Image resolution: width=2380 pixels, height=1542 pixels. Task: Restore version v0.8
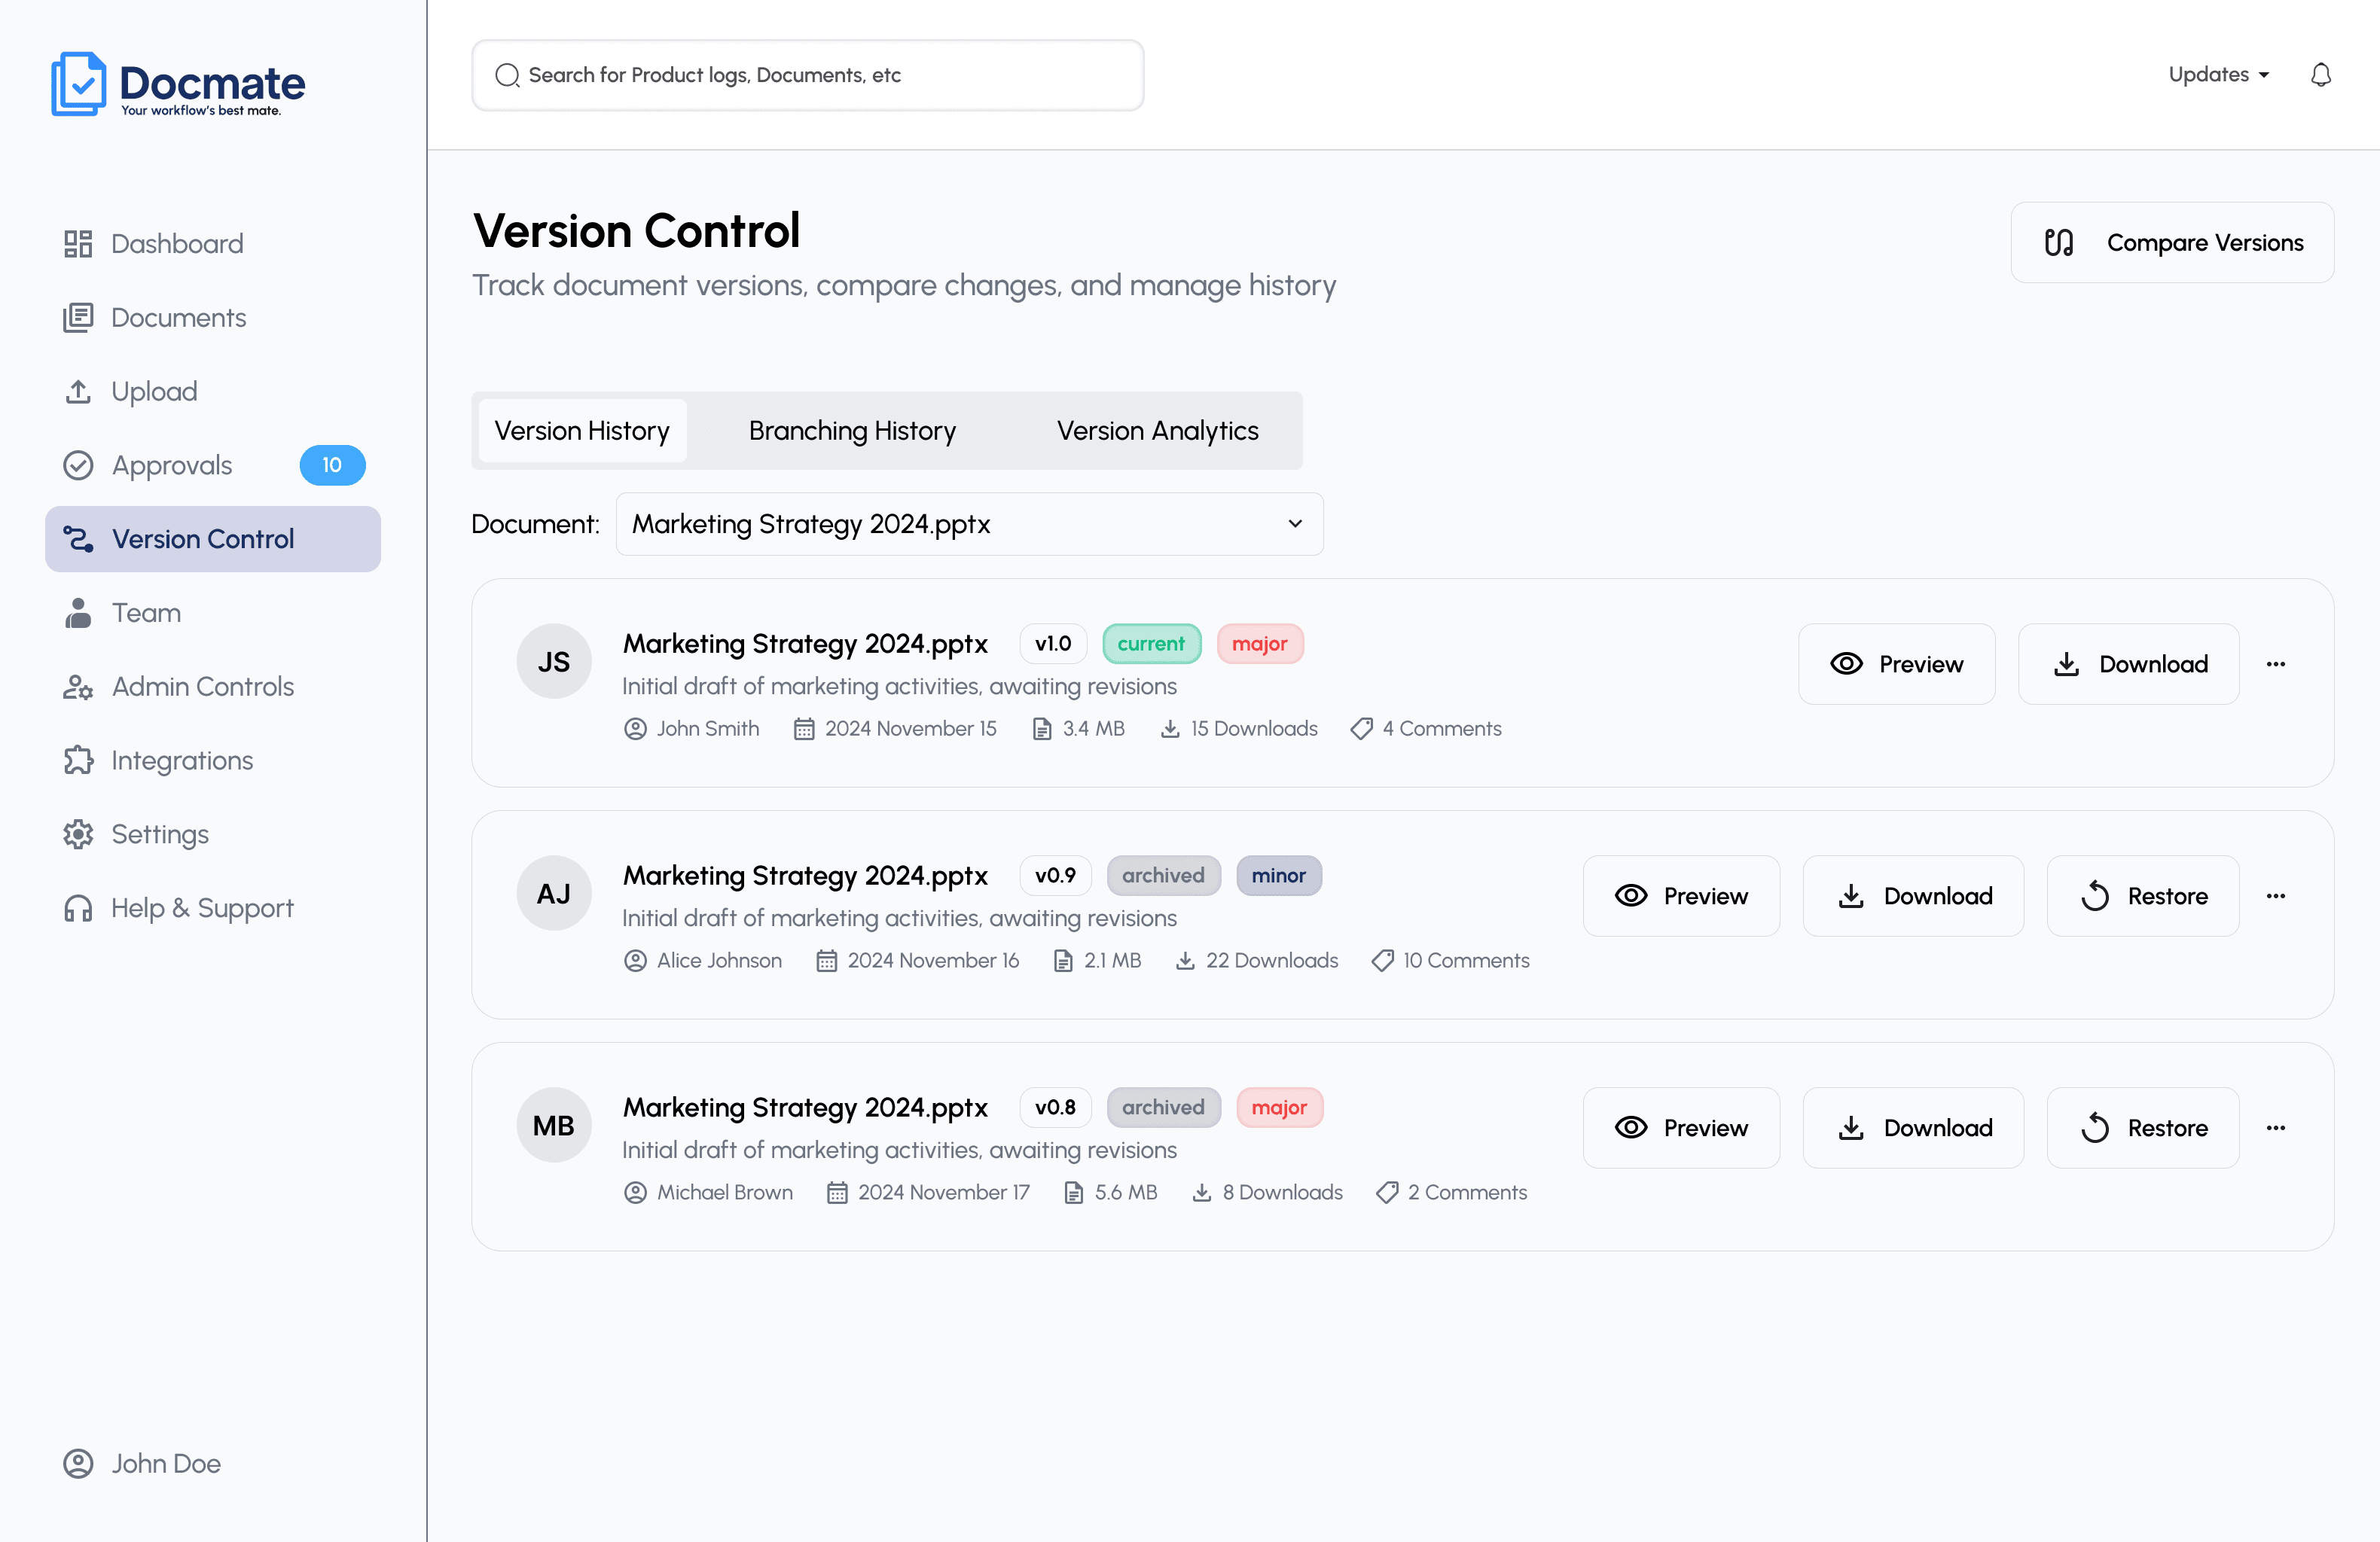point(2143,1128)
